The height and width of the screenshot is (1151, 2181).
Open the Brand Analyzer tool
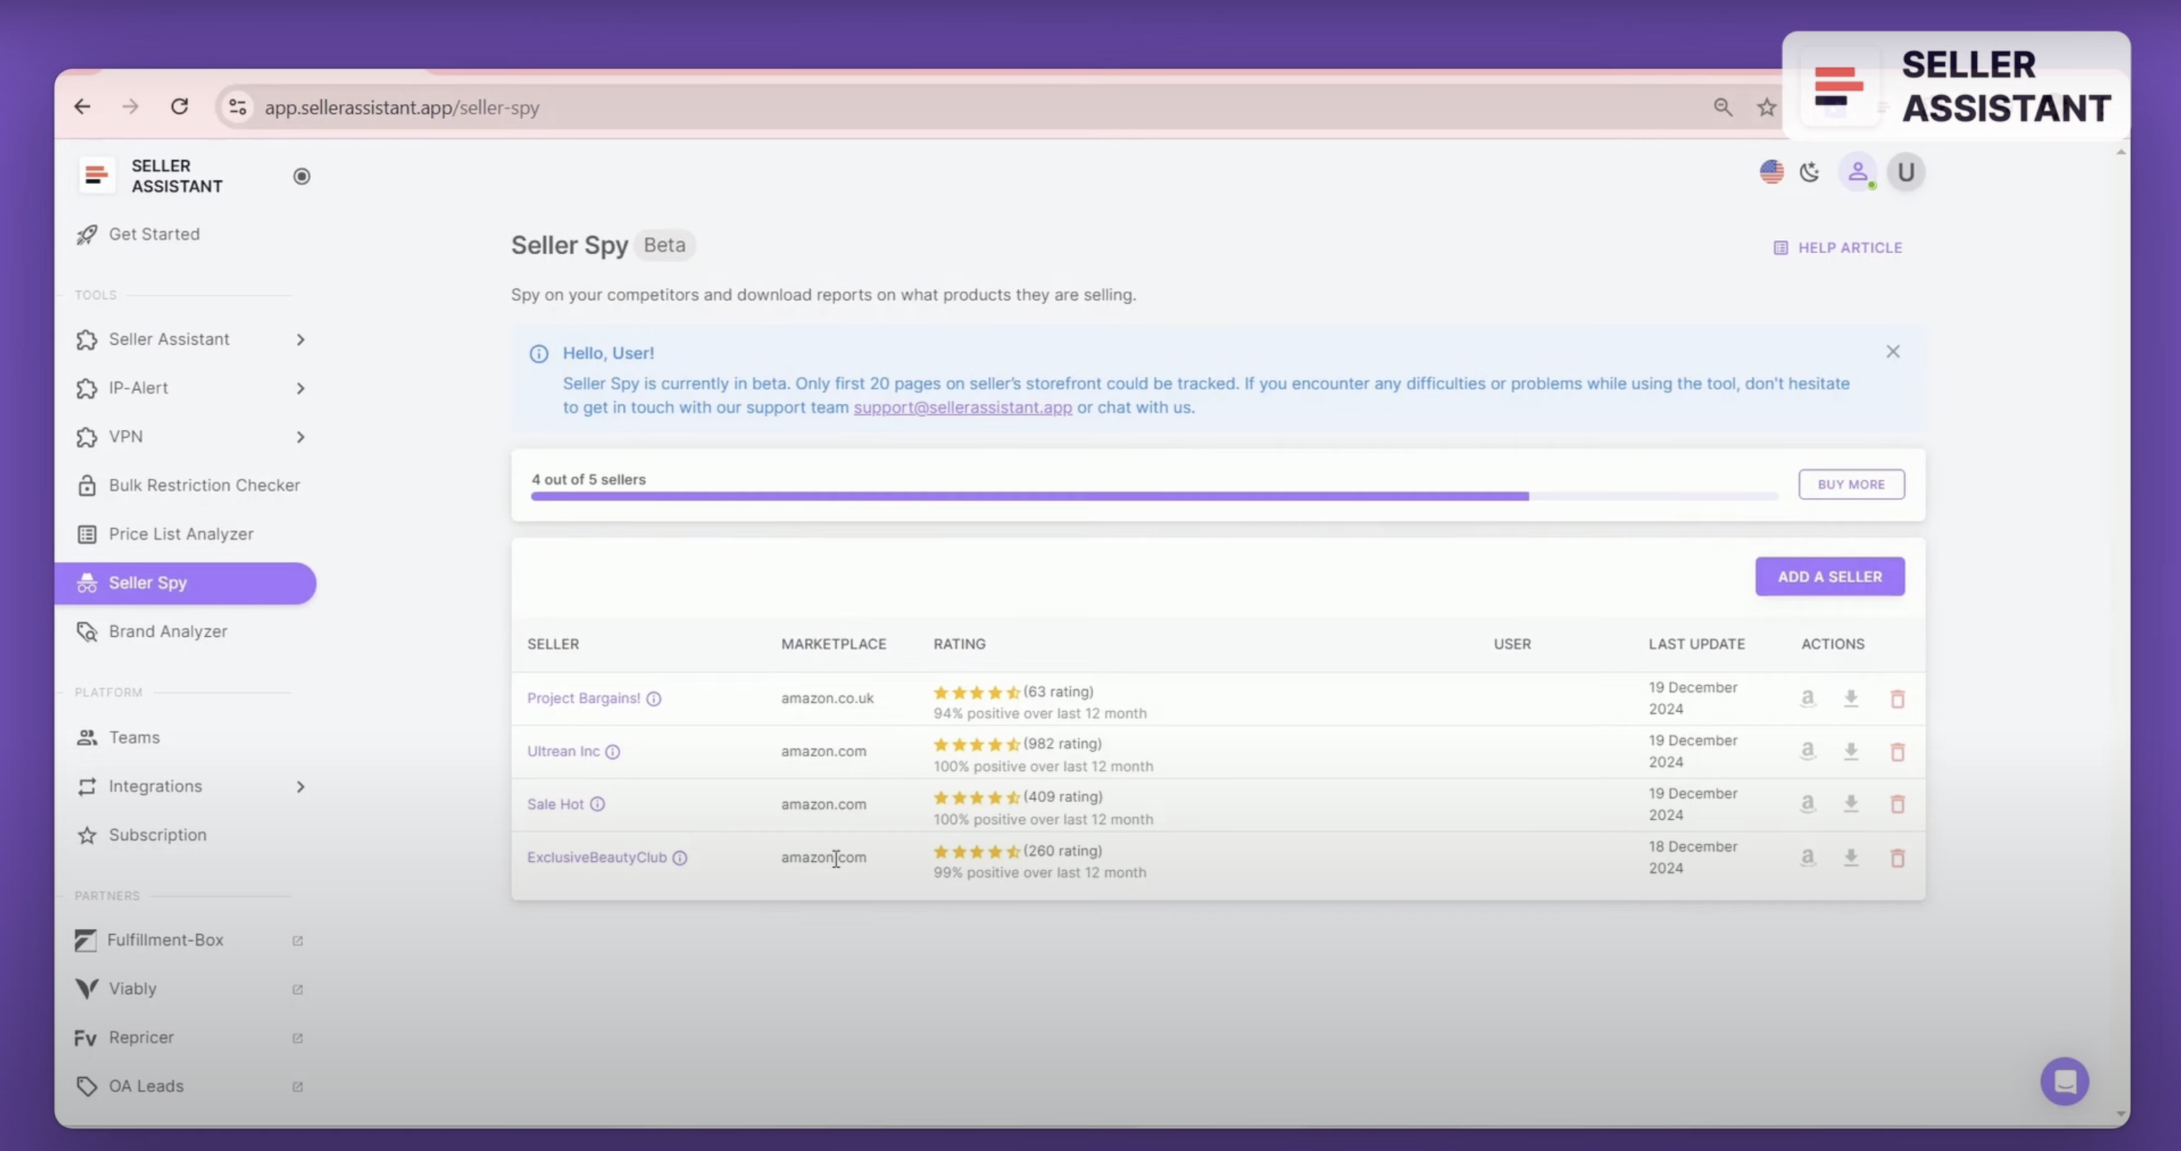167,630
